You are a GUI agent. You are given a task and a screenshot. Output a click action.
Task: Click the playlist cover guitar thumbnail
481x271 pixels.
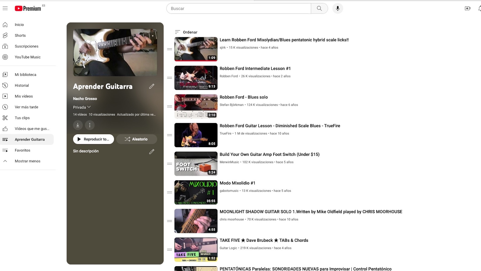click(x=115, y=52)
